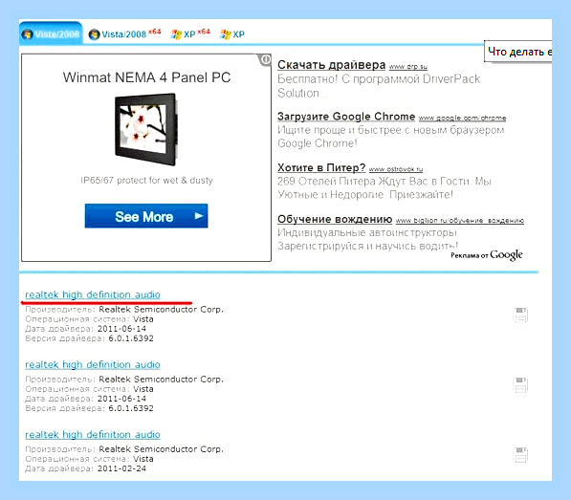Viewport: 571px width, 500px height.
Task: Click the Vista orb icon in the Vista/2008 tab
Action: point(28,34)
